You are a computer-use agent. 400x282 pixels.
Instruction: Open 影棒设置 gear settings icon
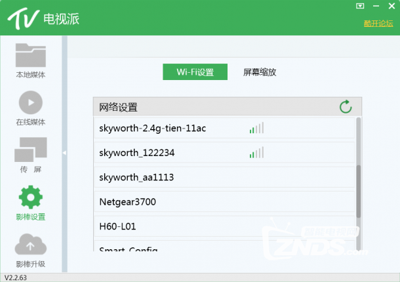coord(31,197)
